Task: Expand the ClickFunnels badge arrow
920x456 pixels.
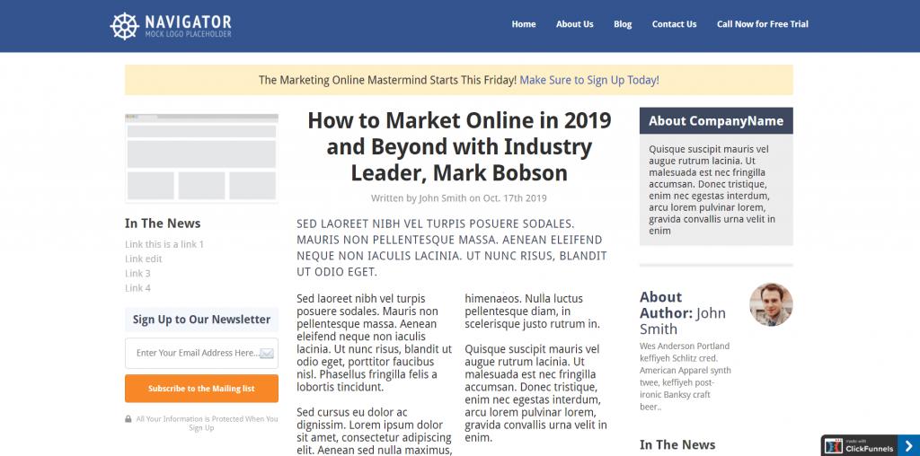Action: [x=908, y=446]
